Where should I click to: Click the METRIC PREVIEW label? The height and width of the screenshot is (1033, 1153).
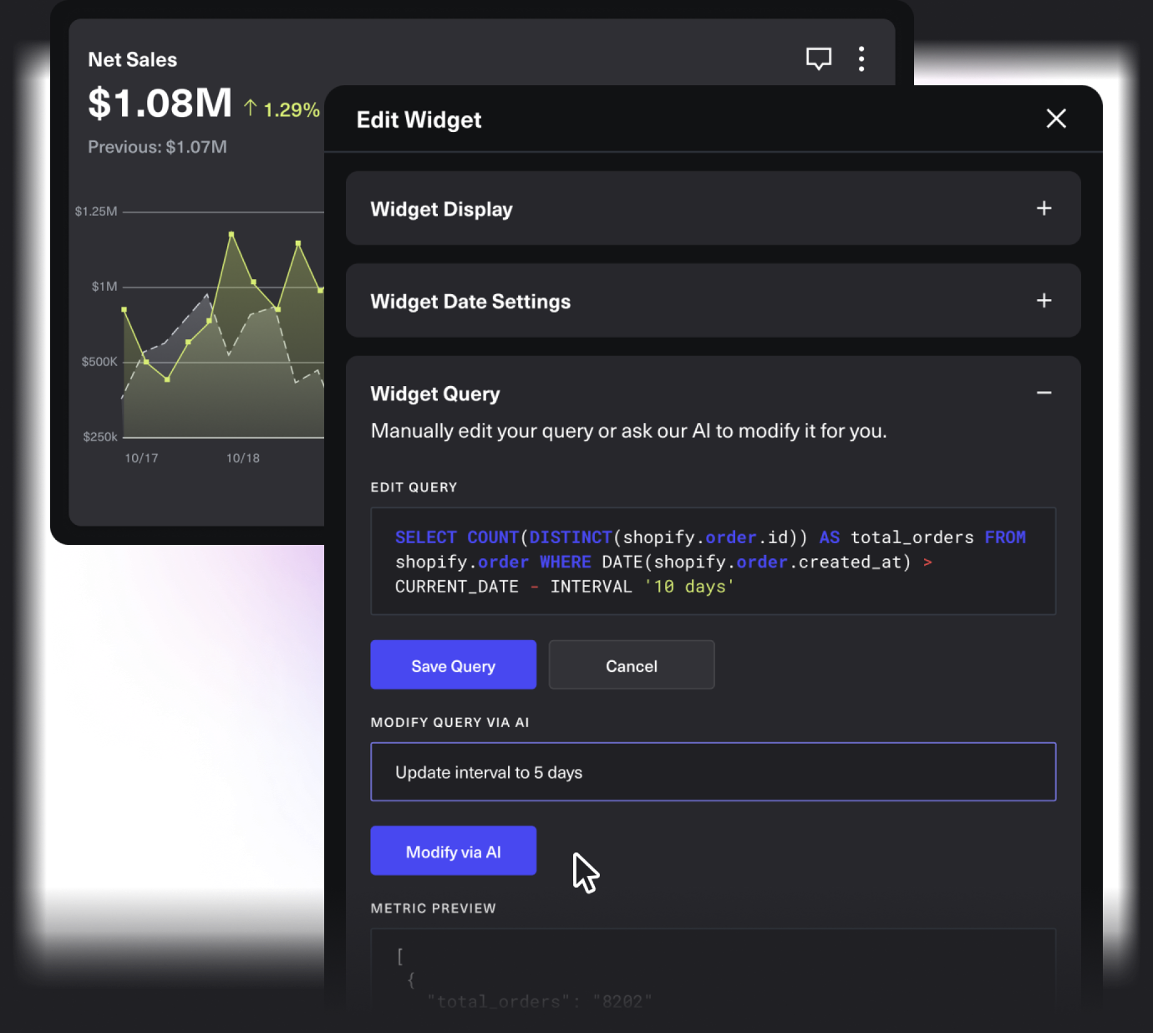[433, 908]
